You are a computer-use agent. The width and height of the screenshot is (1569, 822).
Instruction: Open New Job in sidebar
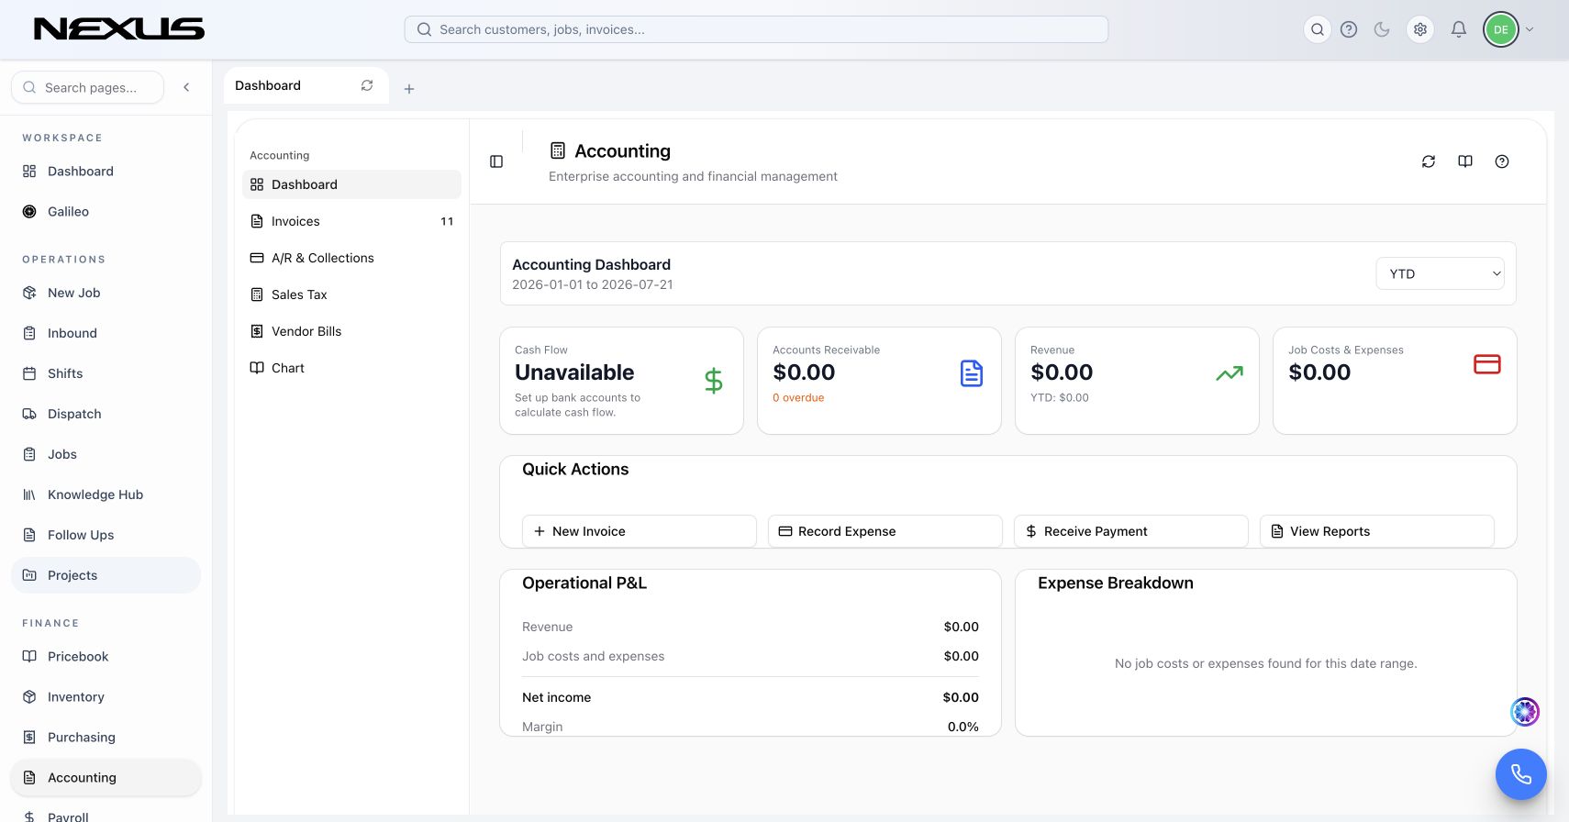[x=106, y=293]
